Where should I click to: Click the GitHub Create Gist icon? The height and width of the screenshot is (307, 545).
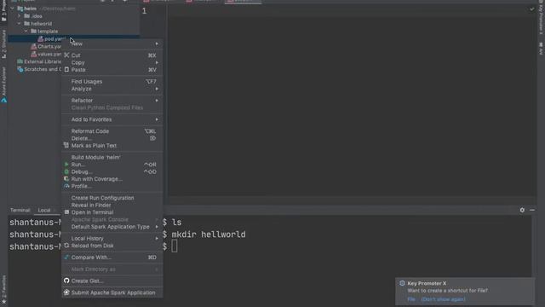(66, 281)
